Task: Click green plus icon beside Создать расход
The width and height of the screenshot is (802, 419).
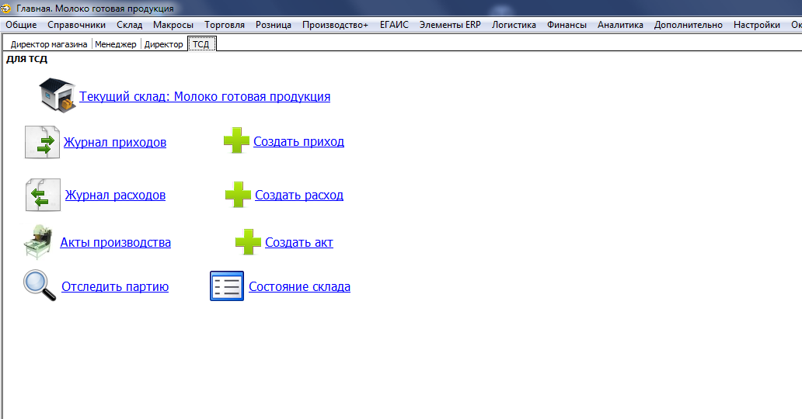Action: point(238,195)
